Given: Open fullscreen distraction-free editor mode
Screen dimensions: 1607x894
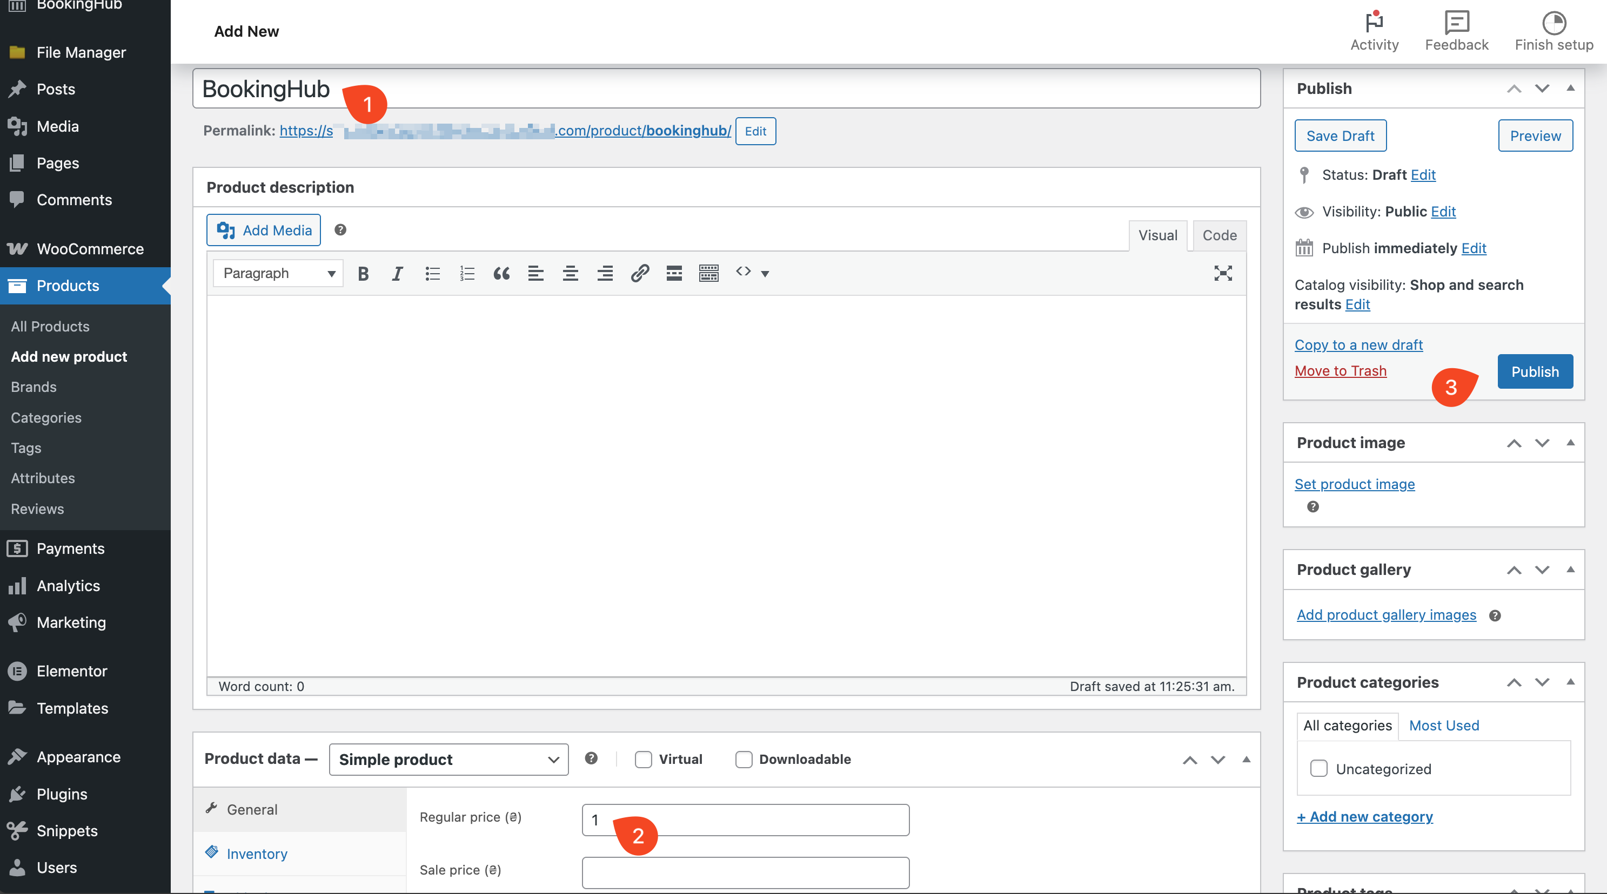Looking at the screenshot, I should tap(1223, 273).
